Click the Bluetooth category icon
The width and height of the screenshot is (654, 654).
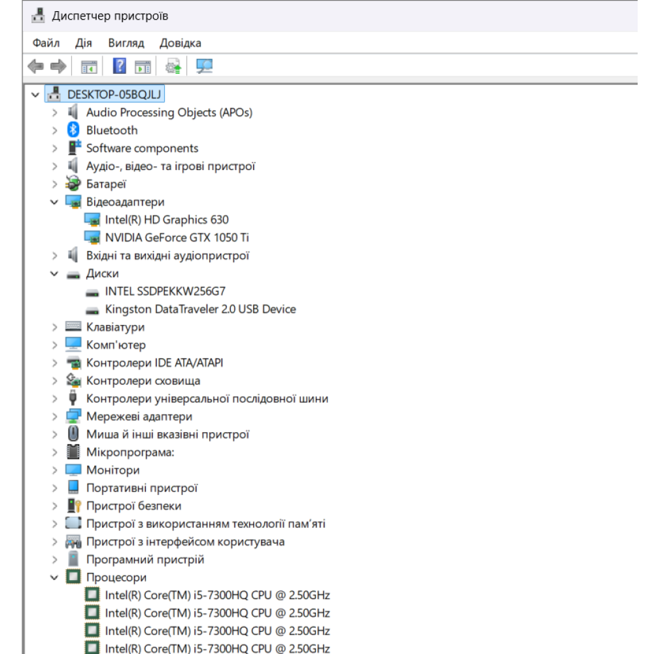coord(73,130)
